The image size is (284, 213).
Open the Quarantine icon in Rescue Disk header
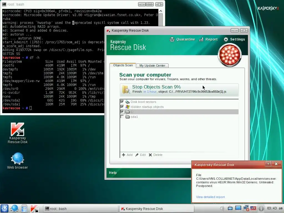coord(172,39)
